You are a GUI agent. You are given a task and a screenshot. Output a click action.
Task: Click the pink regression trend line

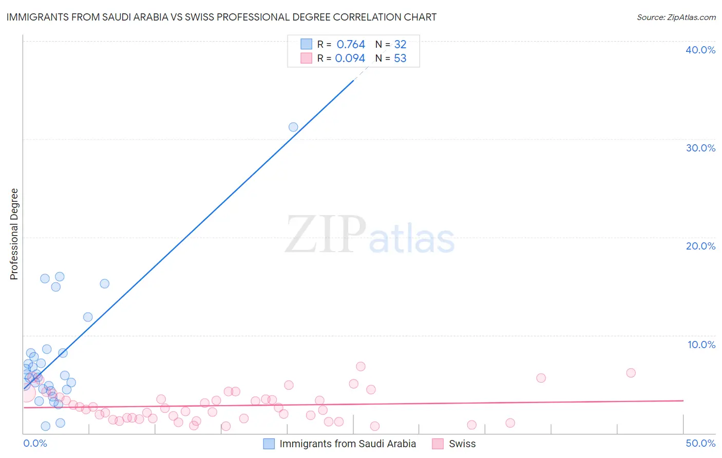pos(353,404)
